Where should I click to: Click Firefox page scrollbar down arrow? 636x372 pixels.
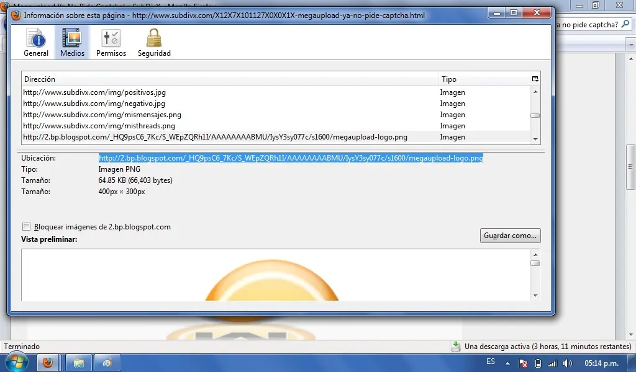[x=631, y=335]
